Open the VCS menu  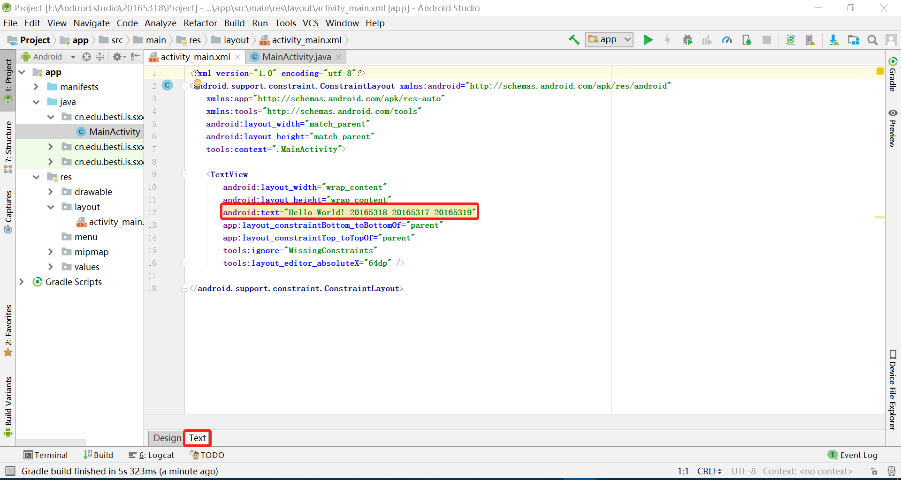(311, 23)
